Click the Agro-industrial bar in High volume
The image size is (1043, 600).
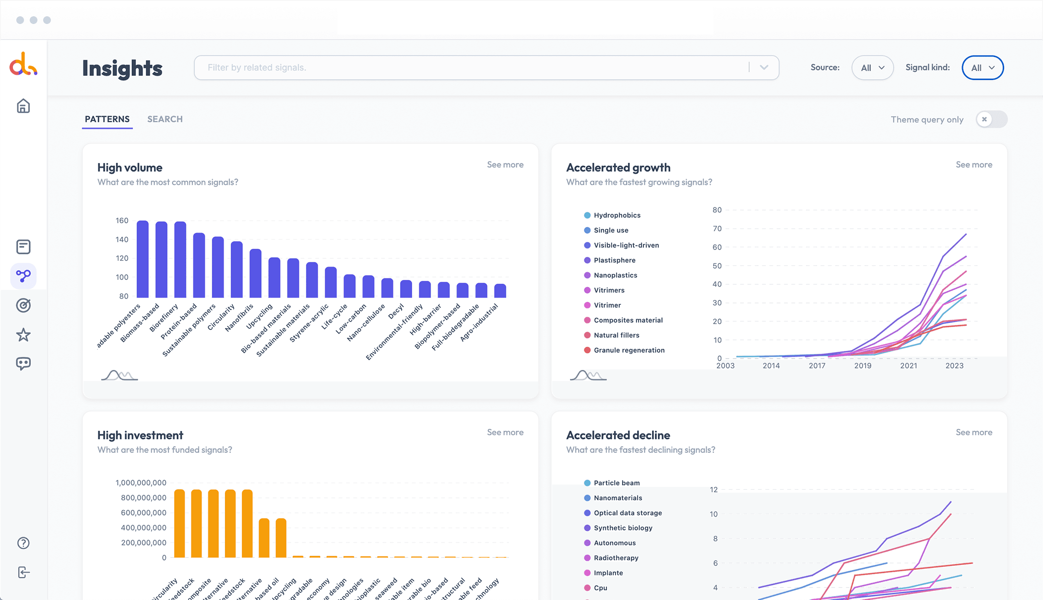coord(500,291)
